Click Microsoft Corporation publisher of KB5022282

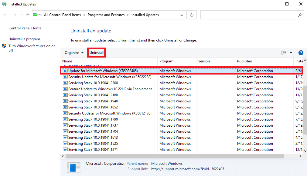(255, 77)
